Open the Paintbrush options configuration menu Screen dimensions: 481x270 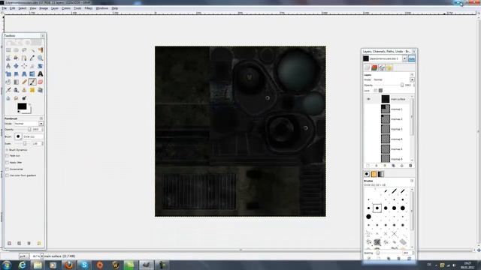pyautogui.click(x=41, y=118)
